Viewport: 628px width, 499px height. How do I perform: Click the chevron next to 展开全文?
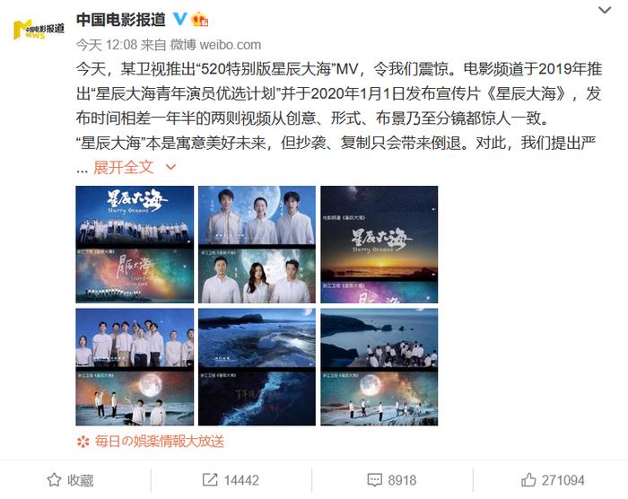tap(170, 167)
